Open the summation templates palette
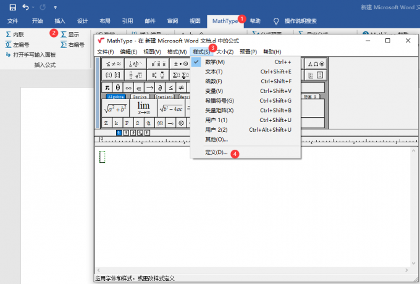This screenshot has height=284, width=420. [180, 75]
